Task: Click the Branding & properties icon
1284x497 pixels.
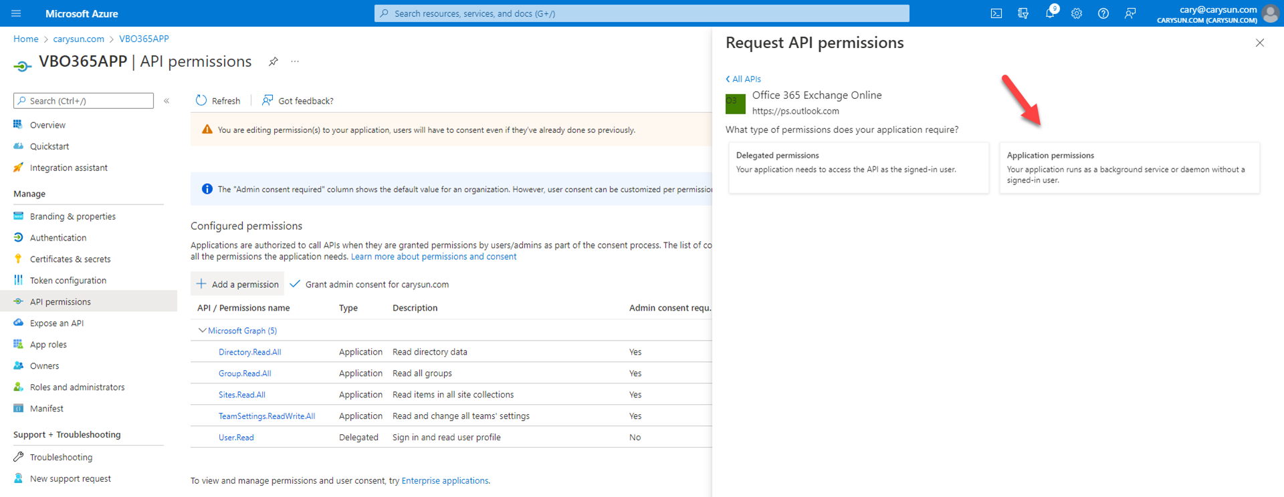Action: coord(18,216)
